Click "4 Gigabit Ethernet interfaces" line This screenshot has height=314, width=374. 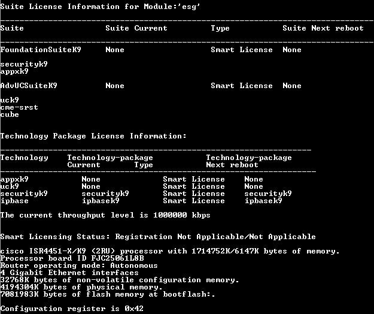click(69, 273)
